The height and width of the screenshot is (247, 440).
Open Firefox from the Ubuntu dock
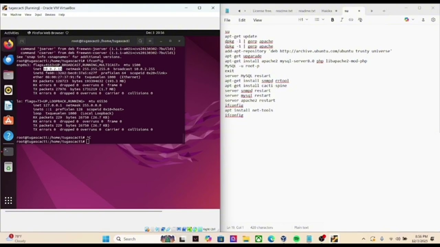8,44
